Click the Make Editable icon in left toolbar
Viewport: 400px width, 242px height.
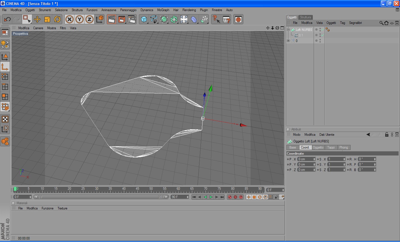point(5,44)
